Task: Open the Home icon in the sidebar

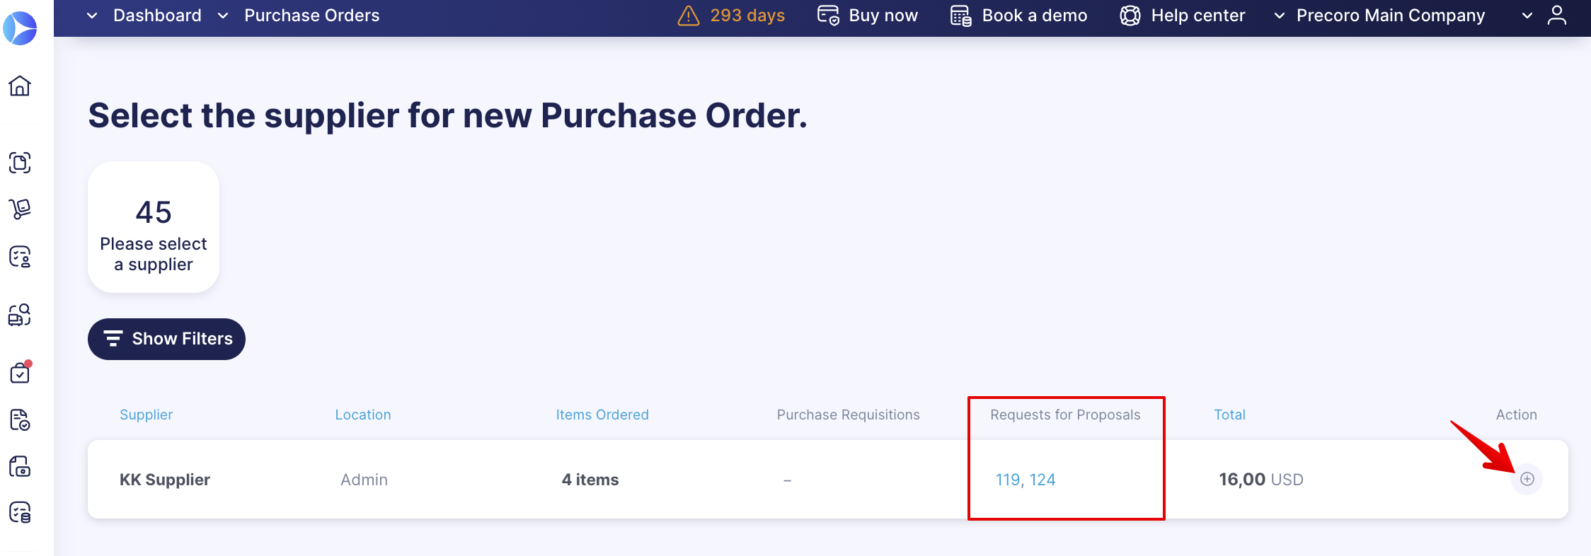Action: pos(21,86)
